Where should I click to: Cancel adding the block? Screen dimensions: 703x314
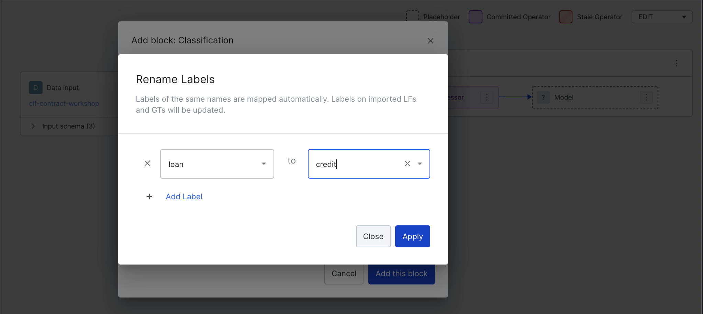click(x=344, y=274)
